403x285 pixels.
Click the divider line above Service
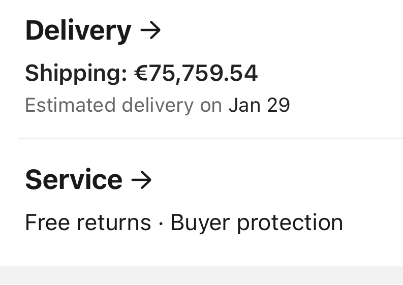click(210, 138)
